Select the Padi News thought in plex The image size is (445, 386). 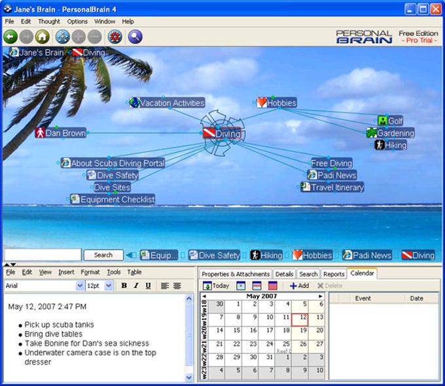[332, 175]
